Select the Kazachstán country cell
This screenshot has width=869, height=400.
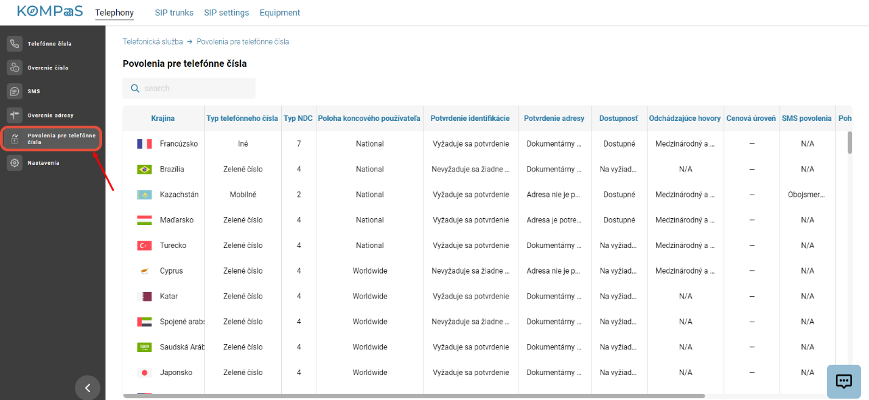click(179, 195)
